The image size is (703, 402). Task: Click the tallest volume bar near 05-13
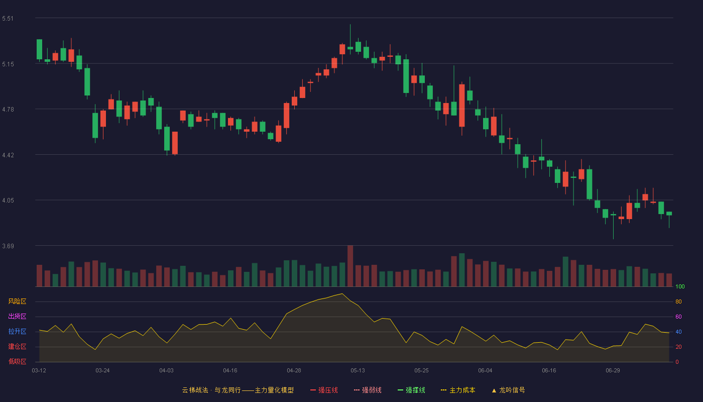(350, 266)
